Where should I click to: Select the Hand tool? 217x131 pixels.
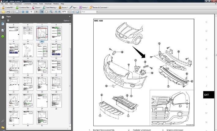47,12
